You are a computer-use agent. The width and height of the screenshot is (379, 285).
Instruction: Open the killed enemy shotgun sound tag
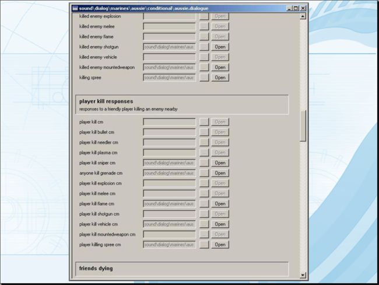220,47
